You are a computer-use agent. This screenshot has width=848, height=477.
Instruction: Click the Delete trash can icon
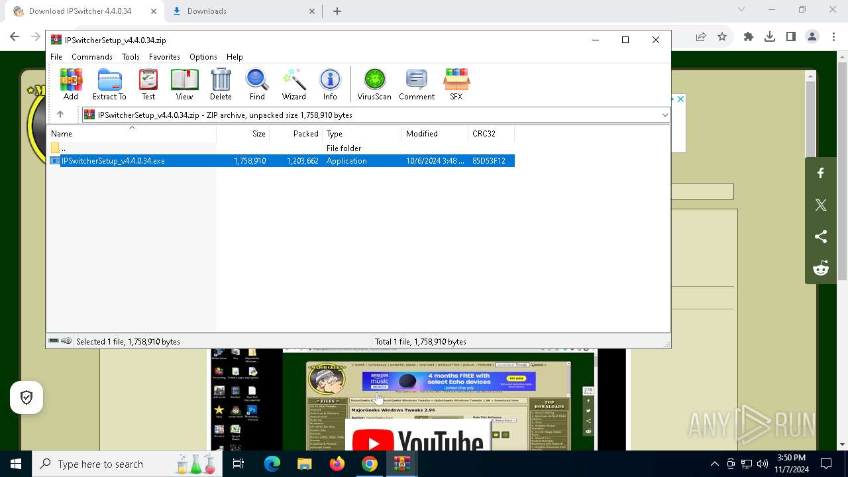[x=221, y=84]
